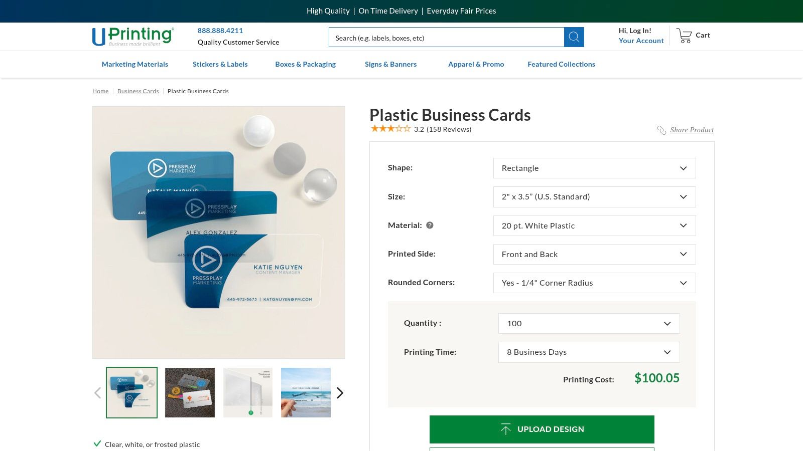
Task: Open the Apparel & Promo menu
Action: [x=476, y=64]
